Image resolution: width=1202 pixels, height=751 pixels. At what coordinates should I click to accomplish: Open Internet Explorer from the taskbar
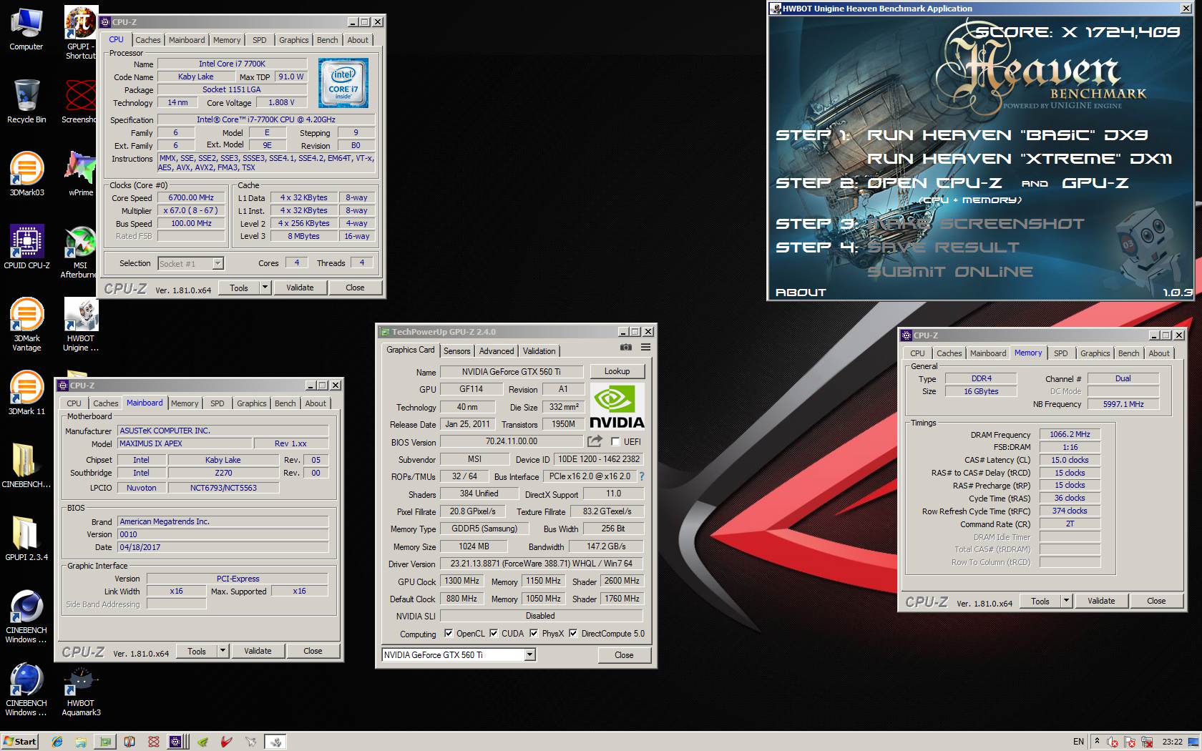pos(57,742)
